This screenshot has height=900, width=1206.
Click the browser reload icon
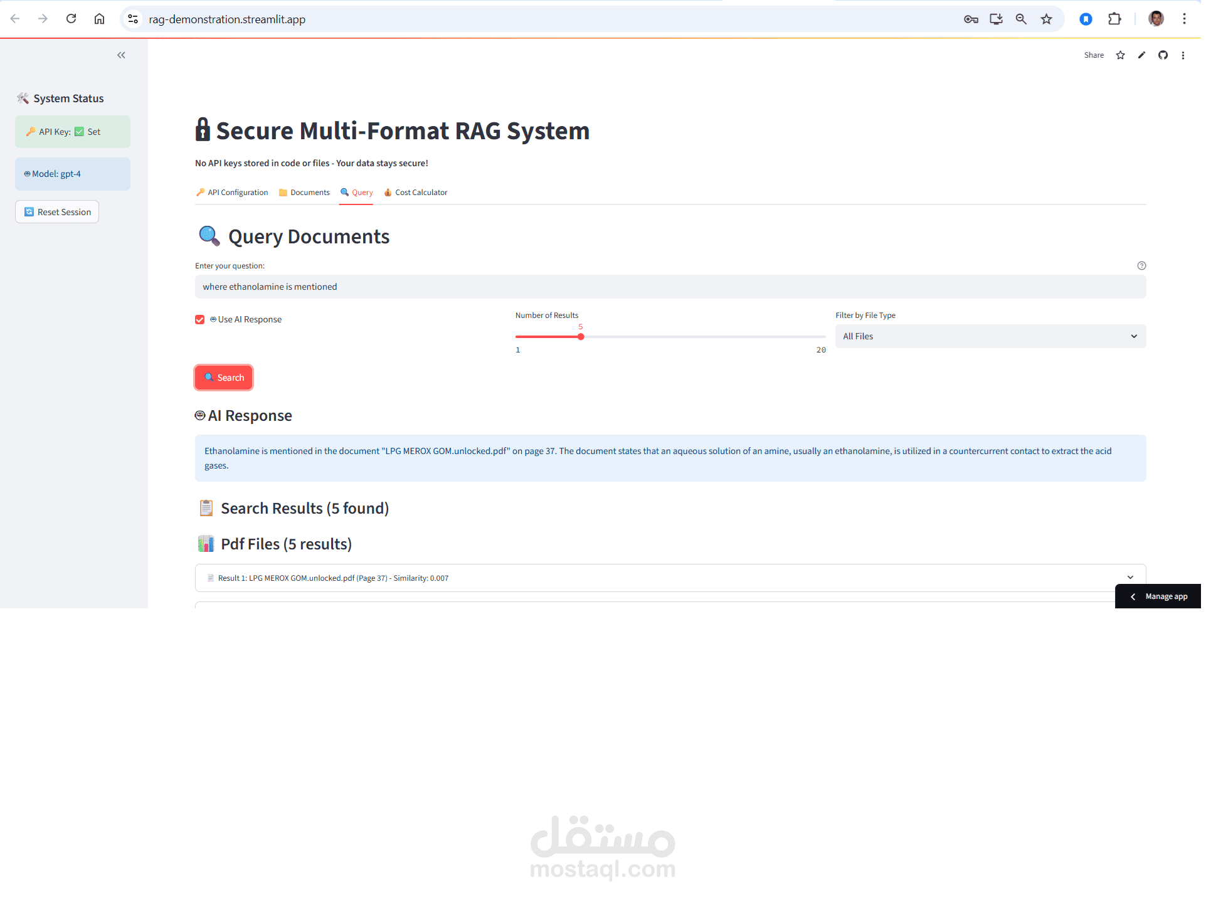coord(71,19)
